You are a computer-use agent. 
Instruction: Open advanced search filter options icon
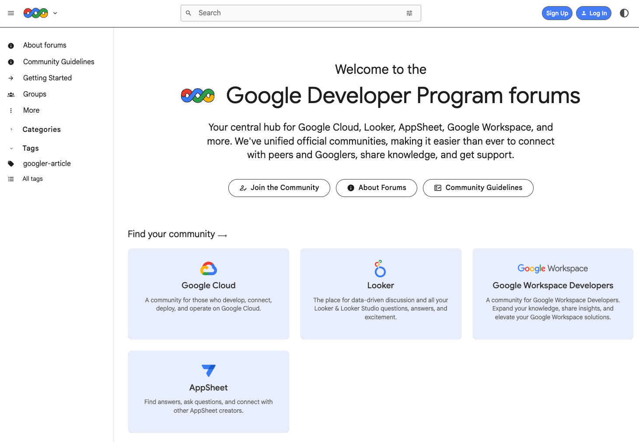(x=409, y=13)
